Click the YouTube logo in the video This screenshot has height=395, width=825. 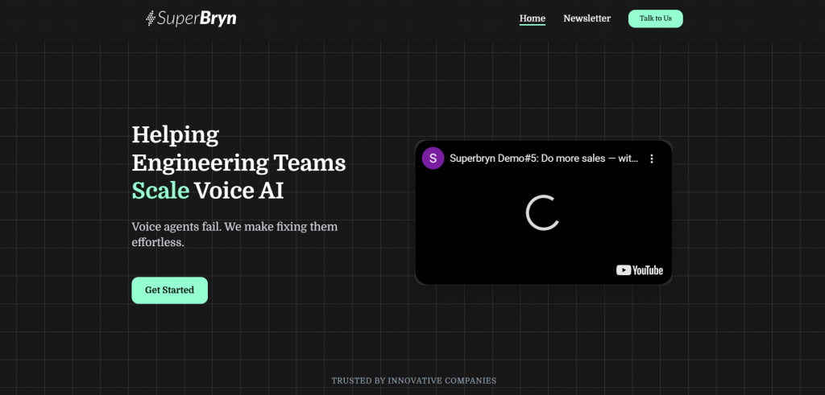pos(639,270)
